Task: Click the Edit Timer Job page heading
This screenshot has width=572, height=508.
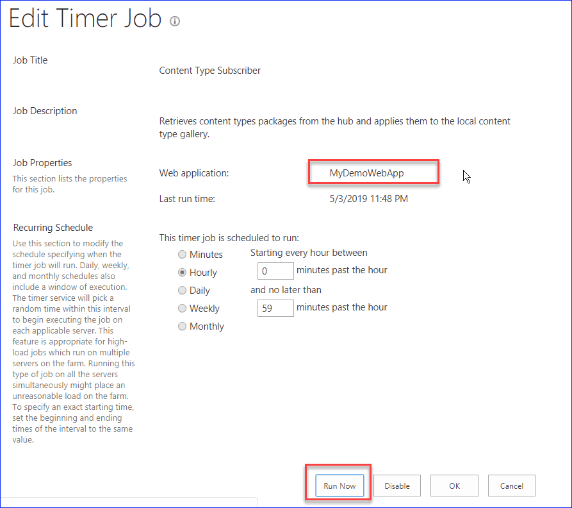Action: coord(85,18)
